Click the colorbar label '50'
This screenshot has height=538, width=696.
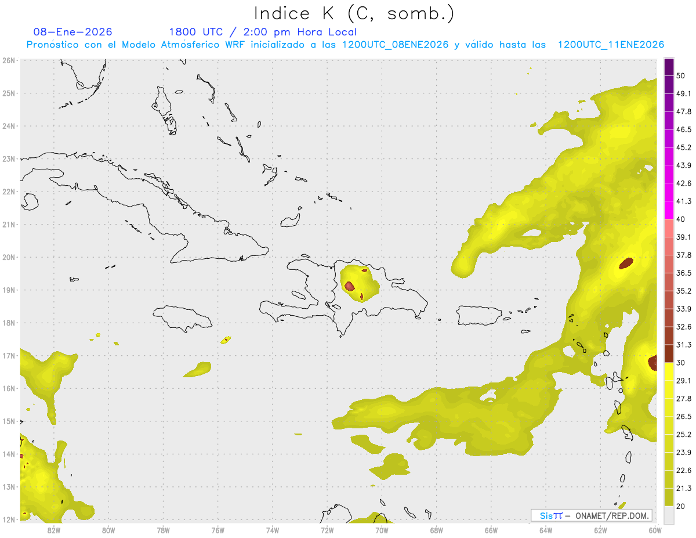[x=680, y=75]
